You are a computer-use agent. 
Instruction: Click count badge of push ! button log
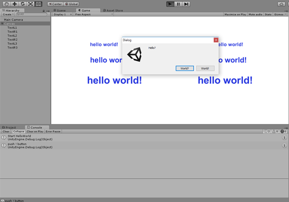(284, 145)
